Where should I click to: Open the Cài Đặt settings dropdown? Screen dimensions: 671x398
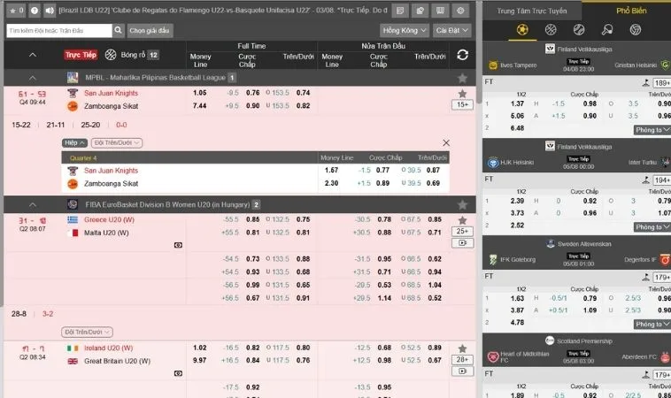452,30
